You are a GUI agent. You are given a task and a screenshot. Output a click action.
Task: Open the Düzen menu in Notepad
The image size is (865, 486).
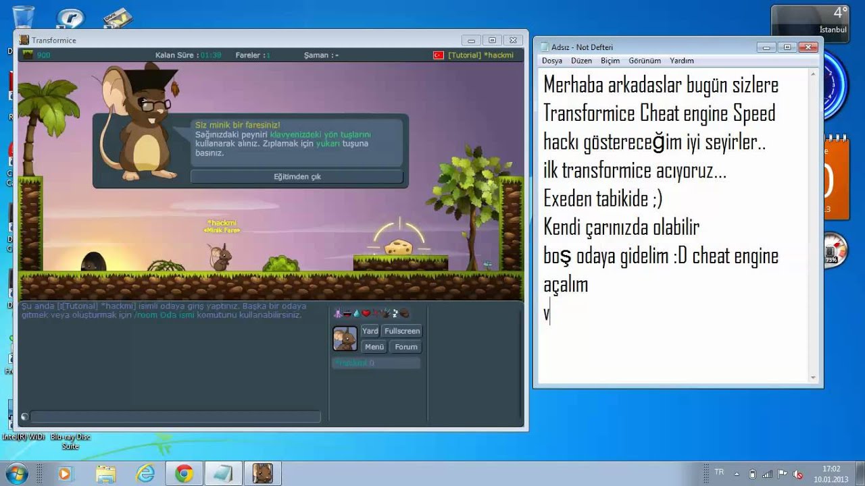coord(581,61)
